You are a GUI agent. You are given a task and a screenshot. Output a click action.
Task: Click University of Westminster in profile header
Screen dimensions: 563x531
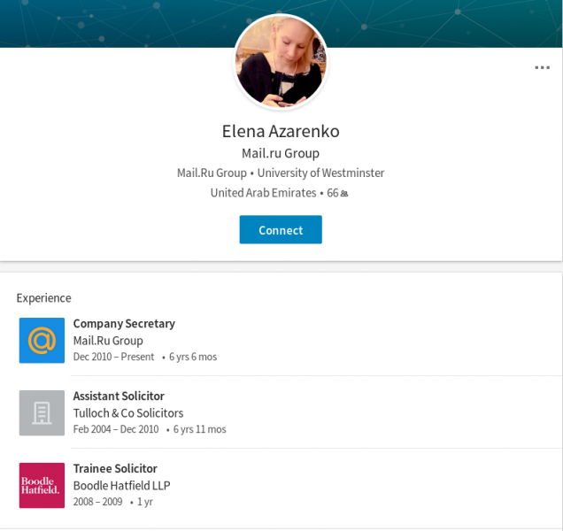[x=320, y=173]
